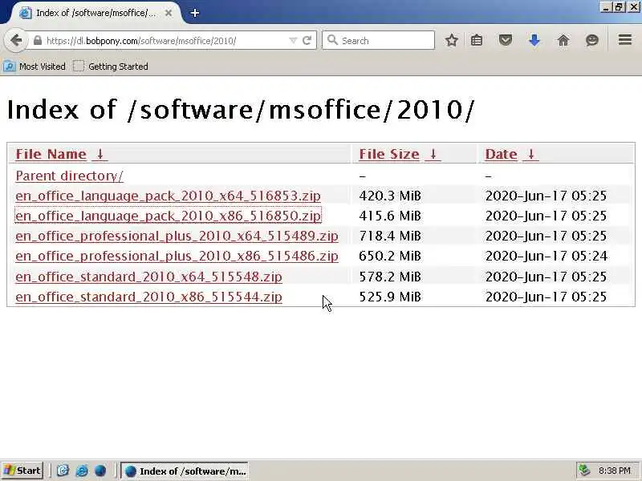Download en_office_language_pack_2010_x64_516853.zip
642x481 pixels.
tap(168, 196)
